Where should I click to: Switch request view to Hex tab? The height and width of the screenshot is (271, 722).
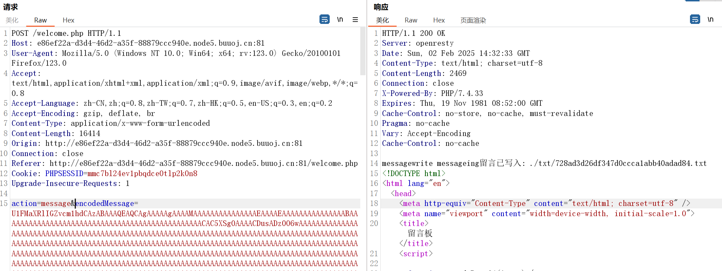tap(68, 20)
